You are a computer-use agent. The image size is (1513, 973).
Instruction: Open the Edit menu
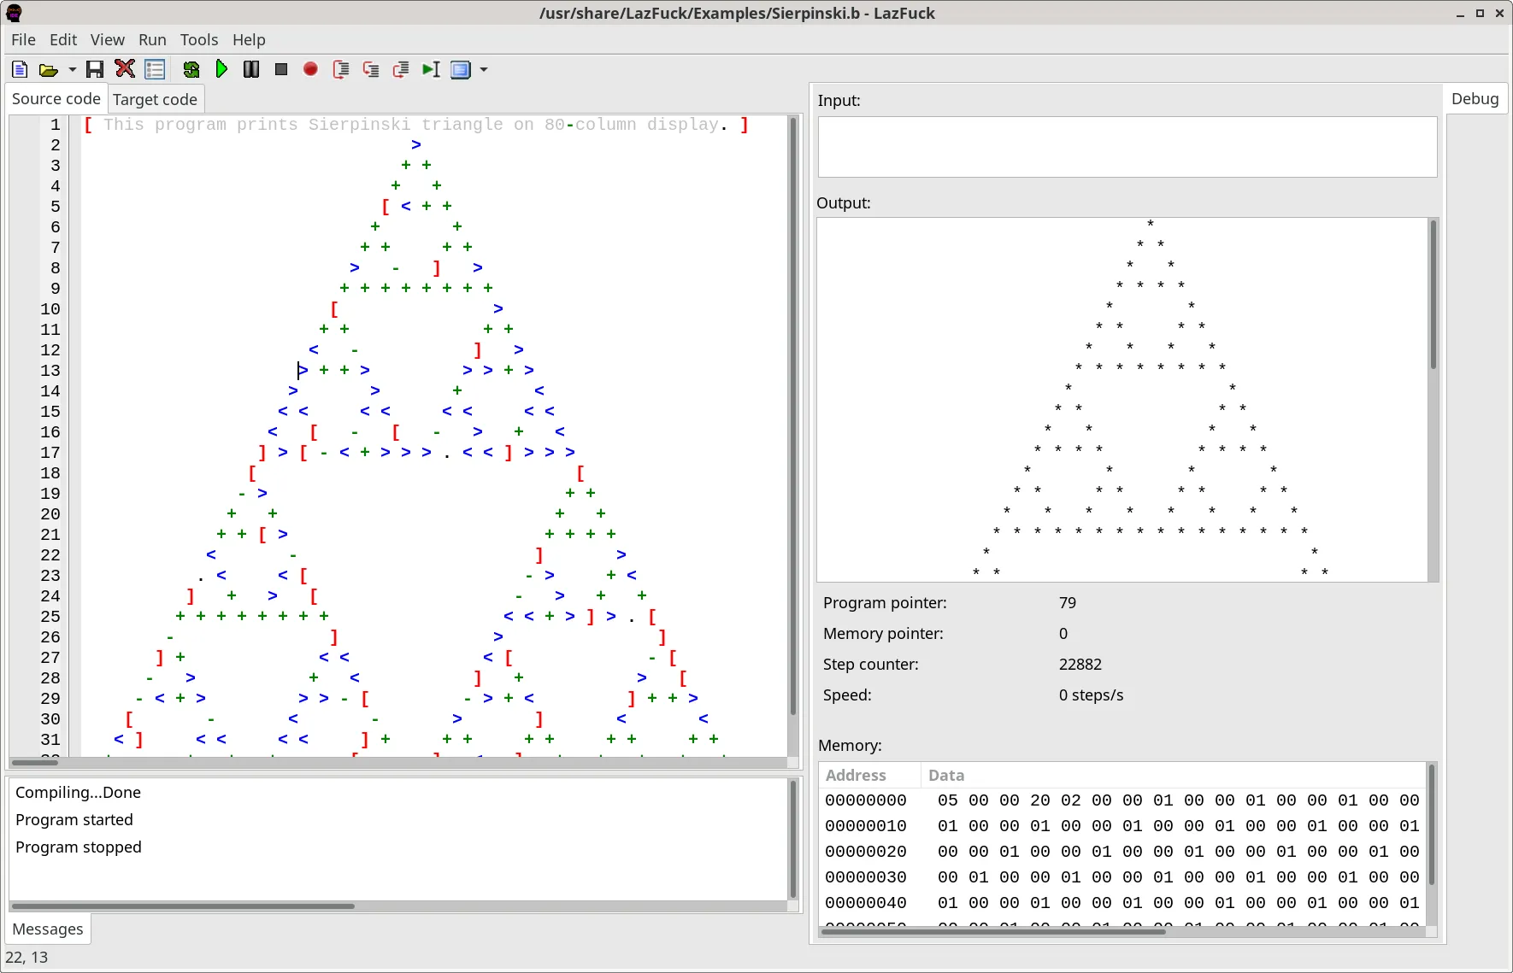tap(63, 39)
